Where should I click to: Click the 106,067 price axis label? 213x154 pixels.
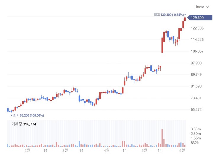click(x=197, y=51)
